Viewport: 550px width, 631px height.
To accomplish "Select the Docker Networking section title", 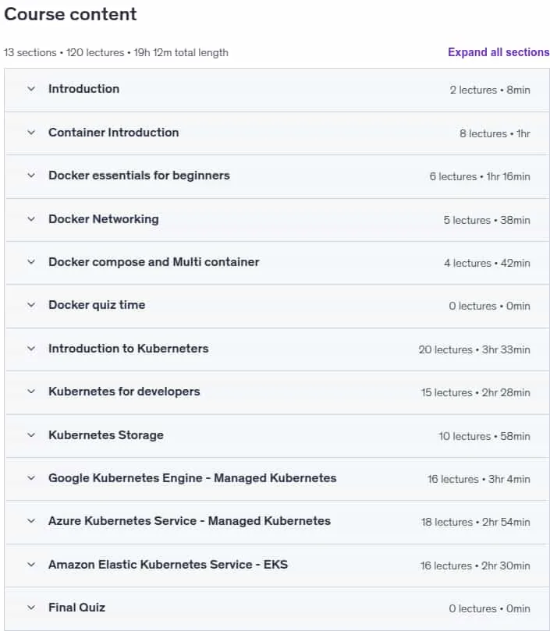I will [104, 219].
